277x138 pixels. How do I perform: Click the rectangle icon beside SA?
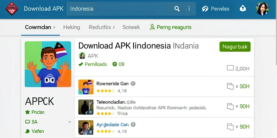pyautogui.click(x=27, y=122)
